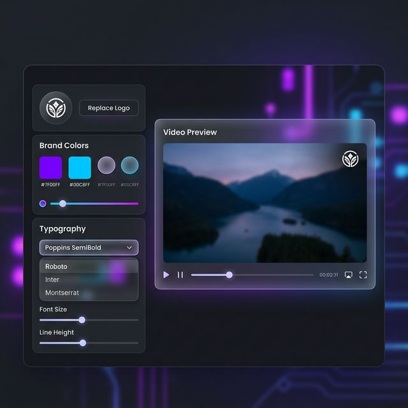Viewport: 408px width, 408px height.
Task: Choose the faded cyan circular swatch
Action: (129, 165)
